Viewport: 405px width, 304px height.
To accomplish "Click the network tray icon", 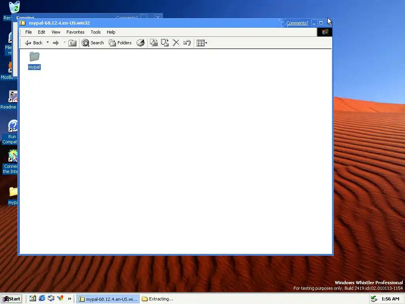I will click(374, 299).
